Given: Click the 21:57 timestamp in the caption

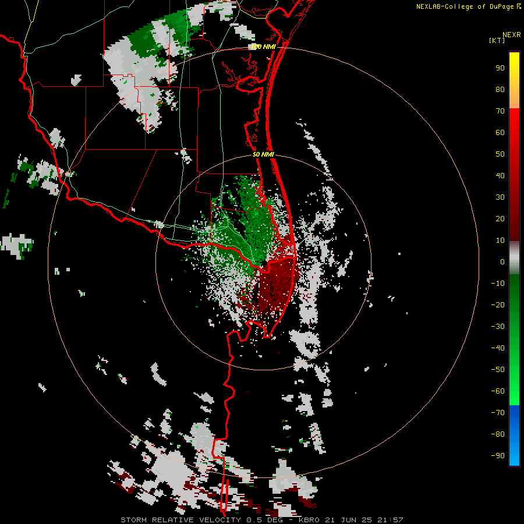Looking at the screenshot, I should [x=390, y=520].
